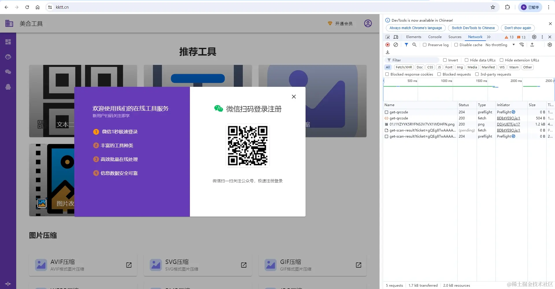Open Chrome's three-dot menu
The image size is (555, 289).
click(549, 7)
